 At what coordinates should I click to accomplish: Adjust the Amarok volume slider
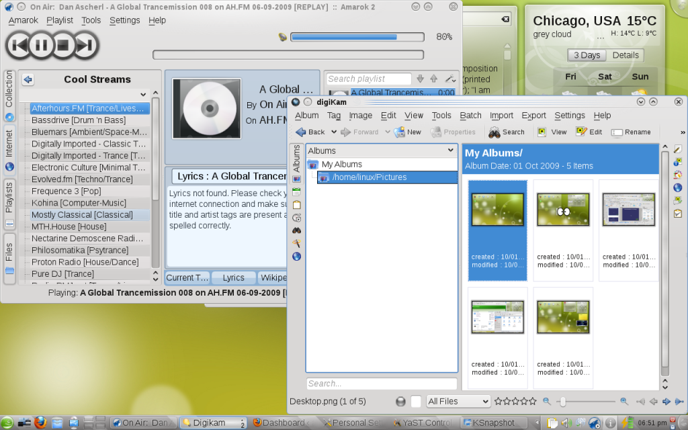click(x=357, y=37)
